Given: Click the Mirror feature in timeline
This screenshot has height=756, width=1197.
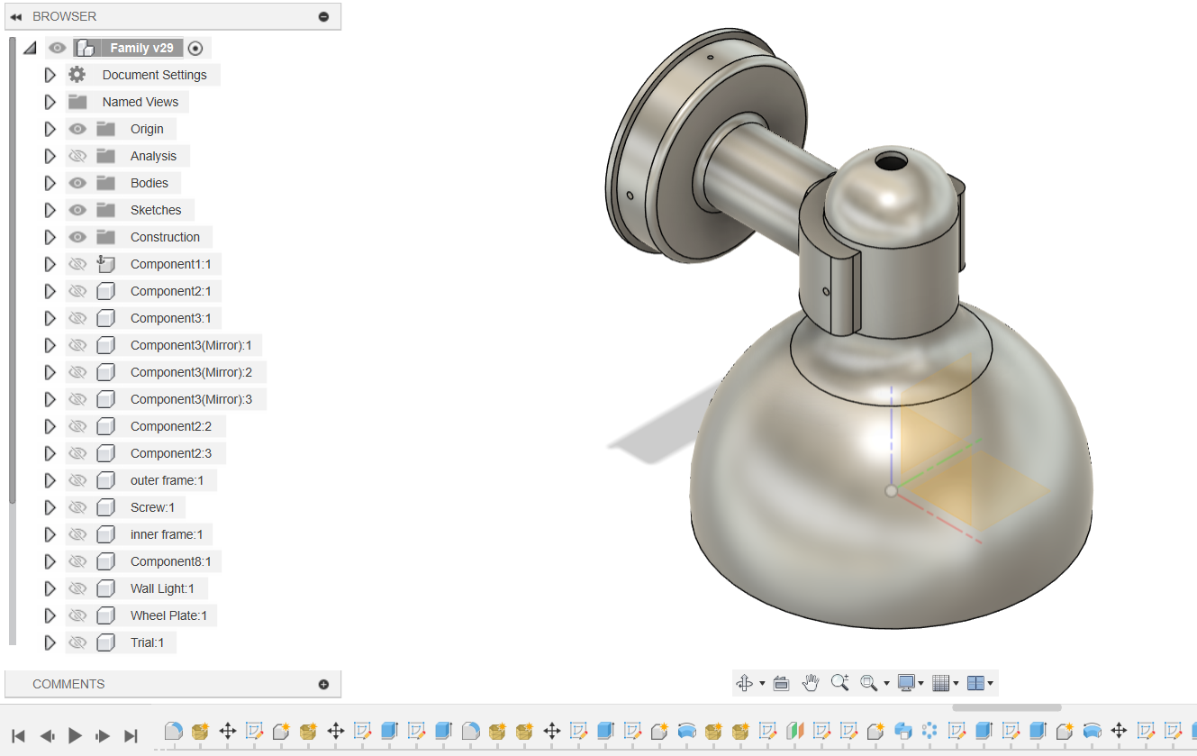Looking at the screenshot, I should click(794, 731).
